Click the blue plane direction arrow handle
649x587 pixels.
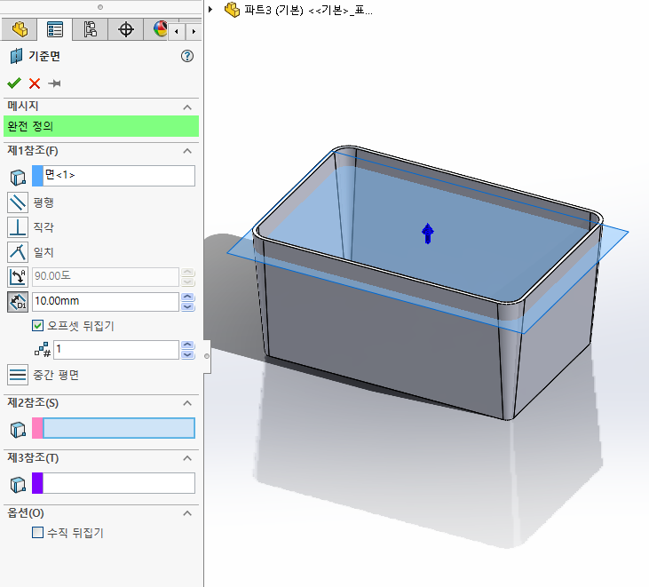point(428,234)
